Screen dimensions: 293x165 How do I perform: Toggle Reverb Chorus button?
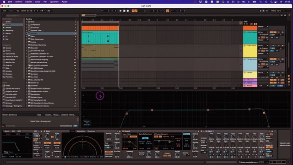point(186,134)
